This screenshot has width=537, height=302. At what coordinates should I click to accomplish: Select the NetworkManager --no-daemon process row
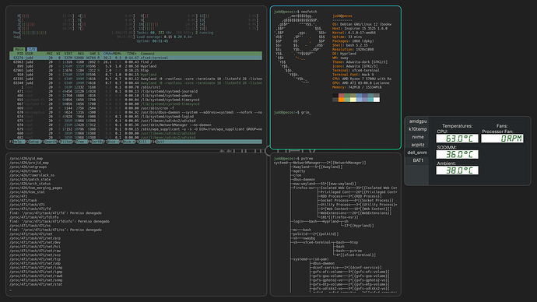[136, 125]
